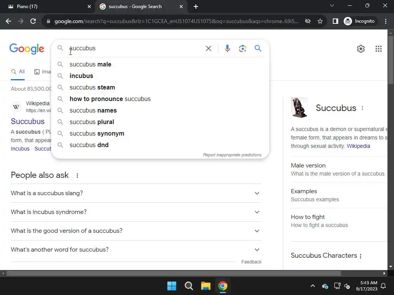
Task: Expand What is incubus syndrome?
Action: coord(136,212)
